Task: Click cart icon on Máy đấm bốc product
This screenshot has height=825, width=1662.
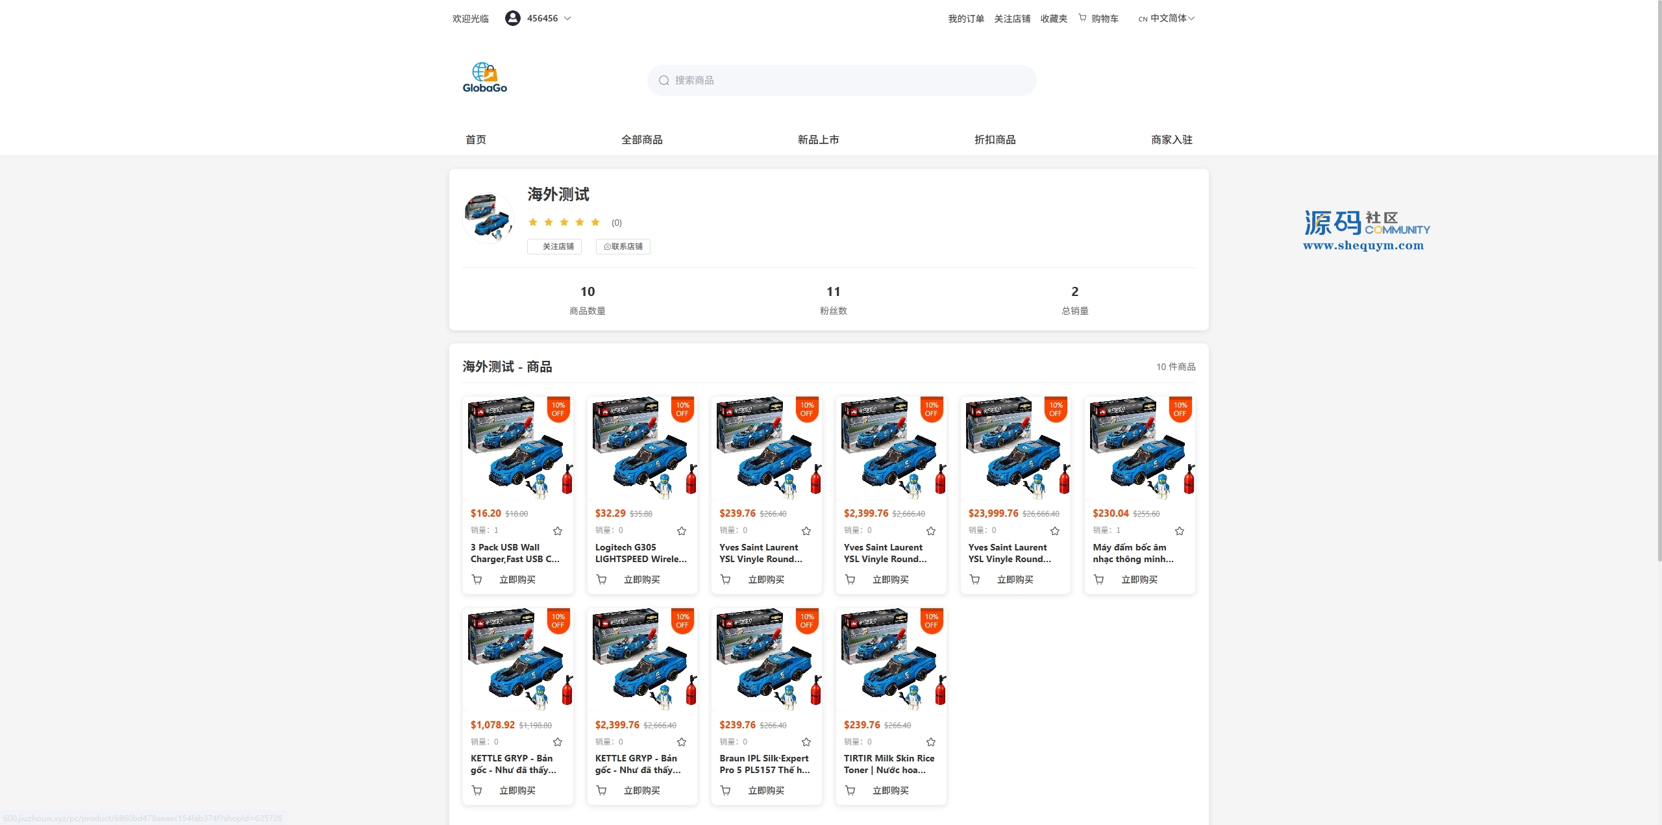Action: coord(1098,580)
